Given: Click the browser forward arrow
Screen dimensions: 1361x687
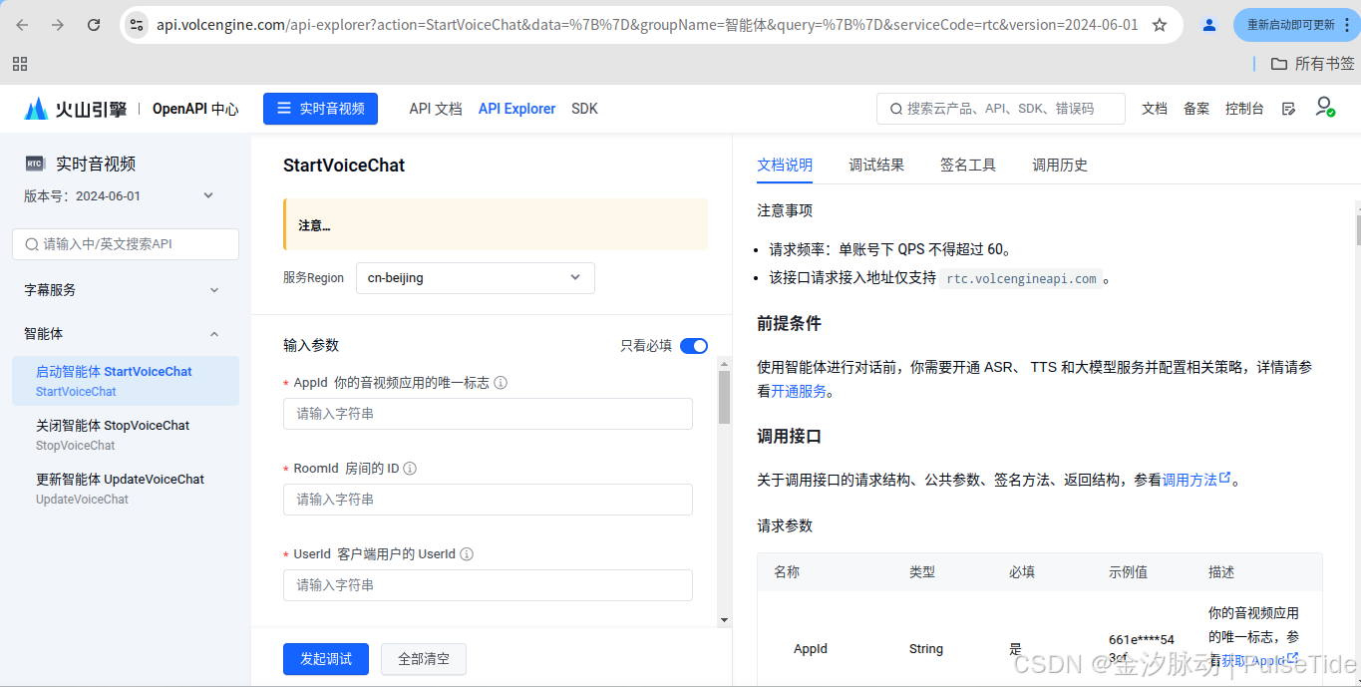Looking at the screenshot, I should point(58,25).
